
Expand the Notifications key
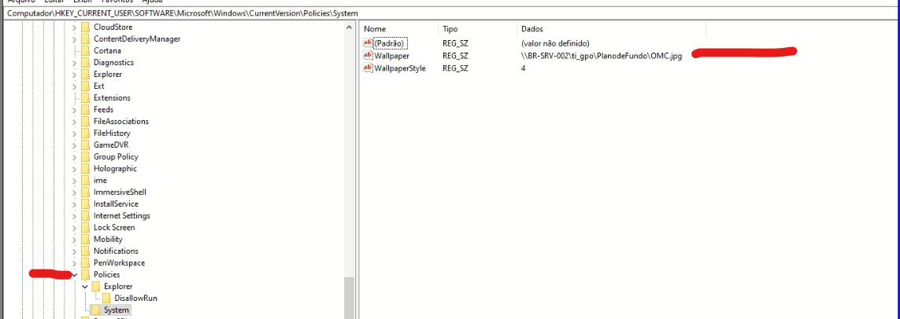click(75, 251)
